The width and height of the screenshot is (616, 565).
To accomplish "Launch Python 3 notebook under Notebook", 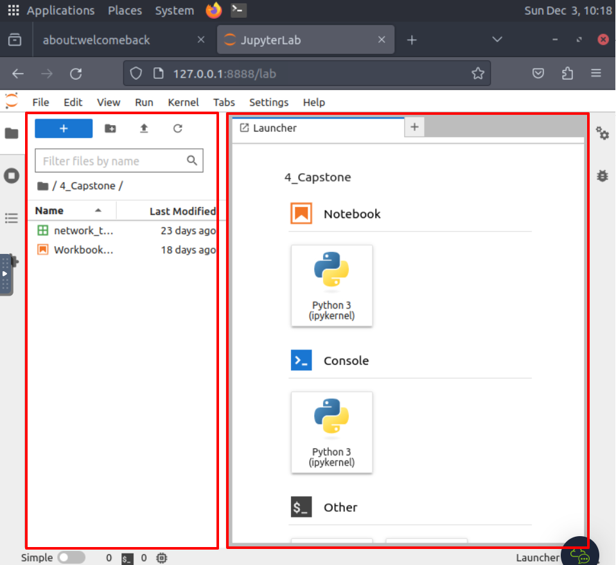I will (x=332, y=285).
